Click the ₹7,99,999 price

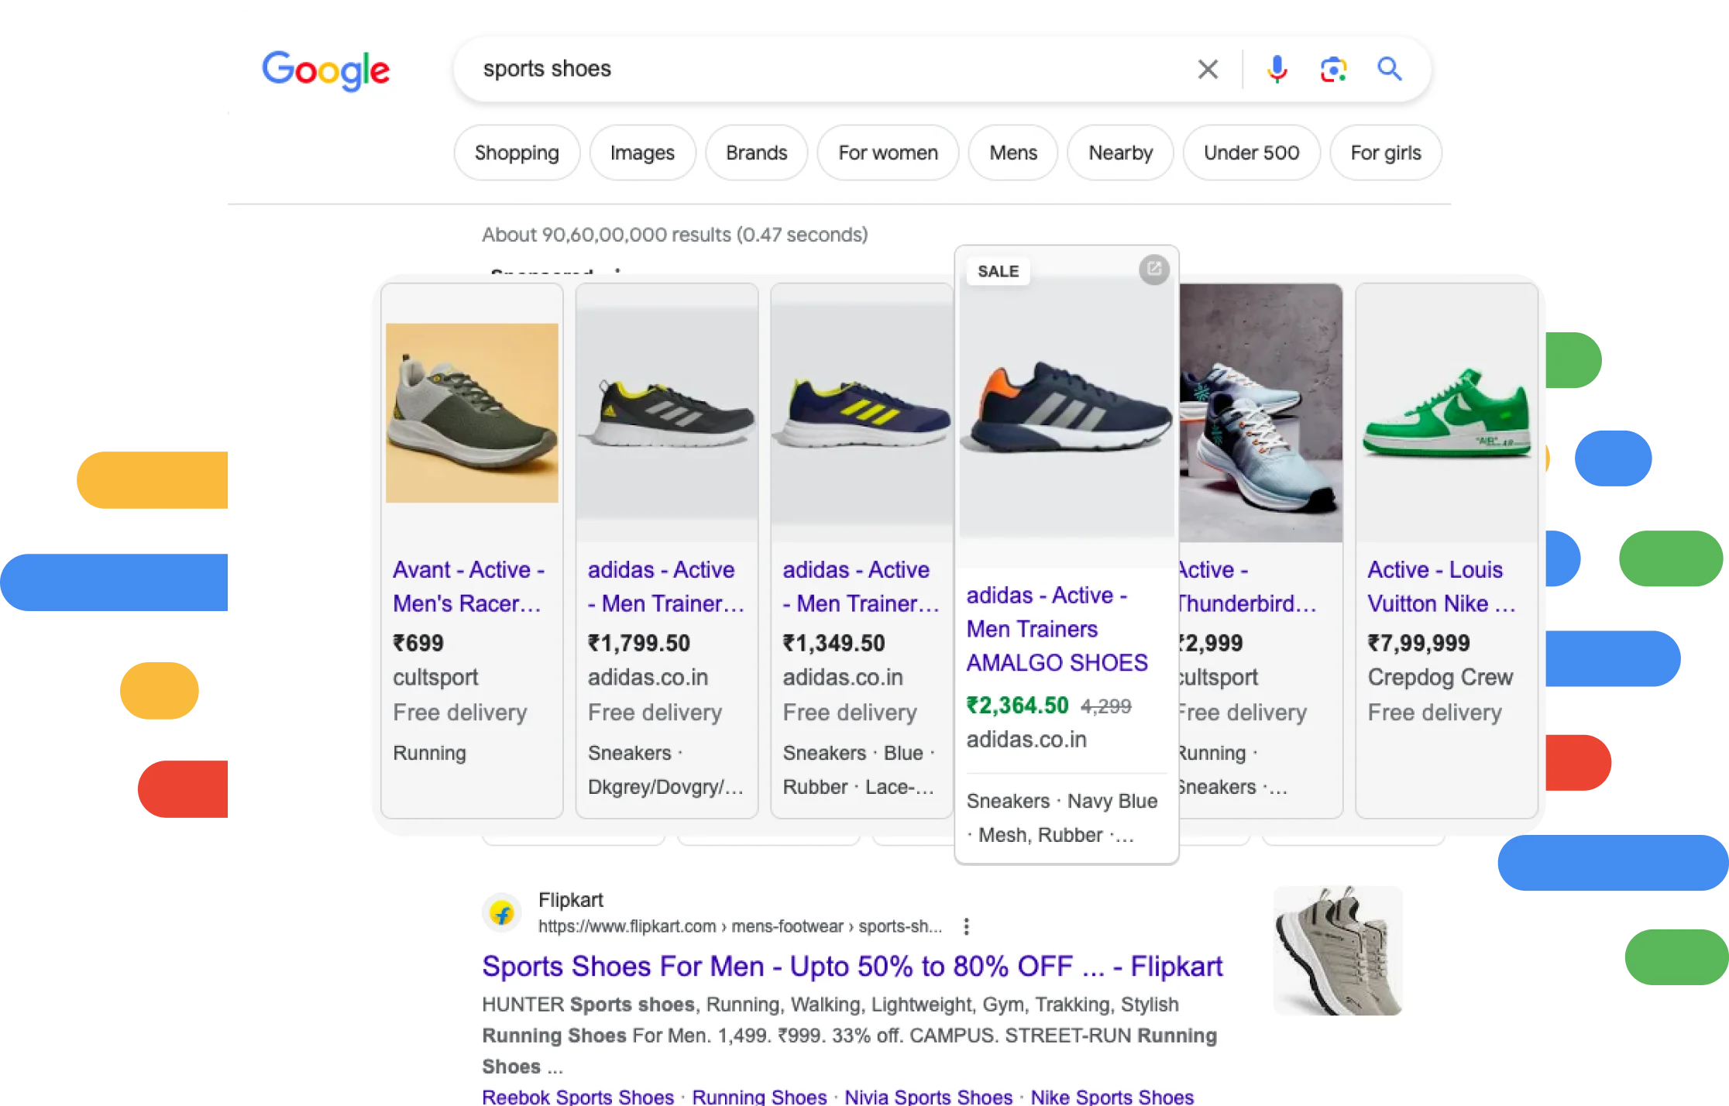pyautogui.click(x=1418, y=643)
